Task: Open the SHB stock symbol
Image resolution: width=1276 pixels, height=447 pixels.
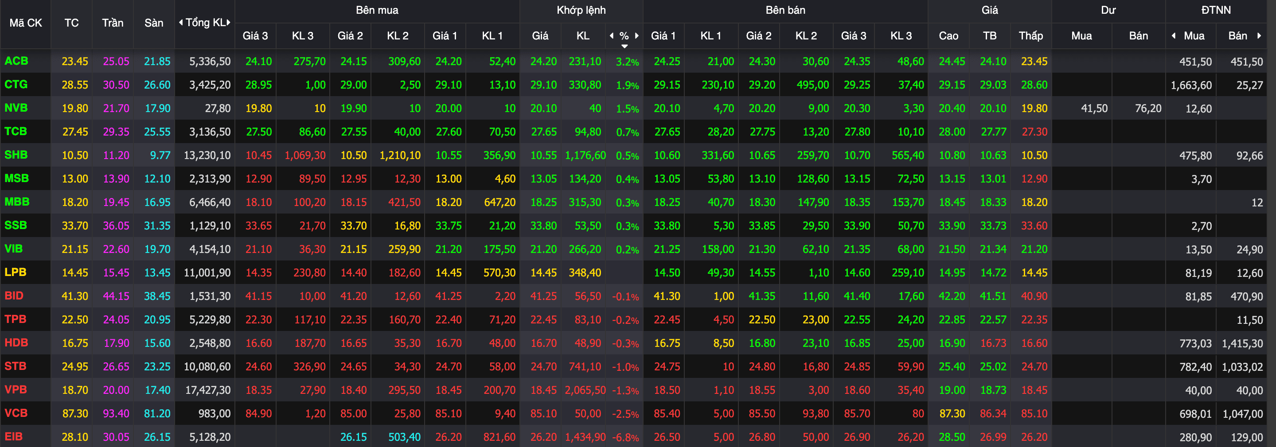Action: tap(16, 155)
